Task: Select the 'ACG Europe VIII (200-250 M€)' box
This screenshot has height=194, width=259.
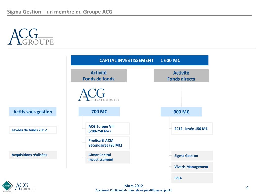Action: (107, 129)
